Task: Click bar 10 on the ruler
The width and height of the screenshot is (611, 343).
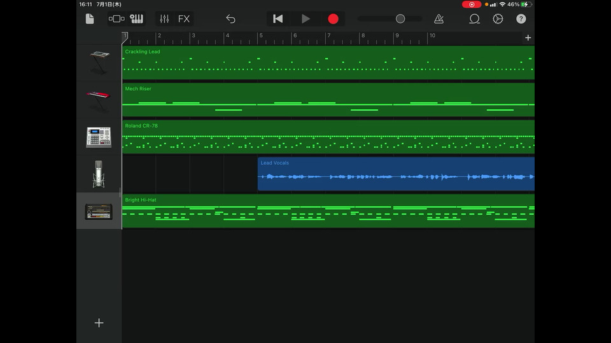Action: [x=432, y=36]
